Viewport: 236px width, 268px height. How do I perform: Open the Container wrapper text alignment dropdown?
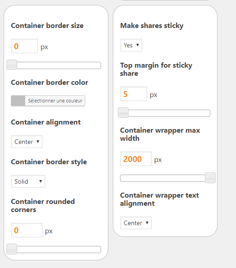tap(136, 223)
